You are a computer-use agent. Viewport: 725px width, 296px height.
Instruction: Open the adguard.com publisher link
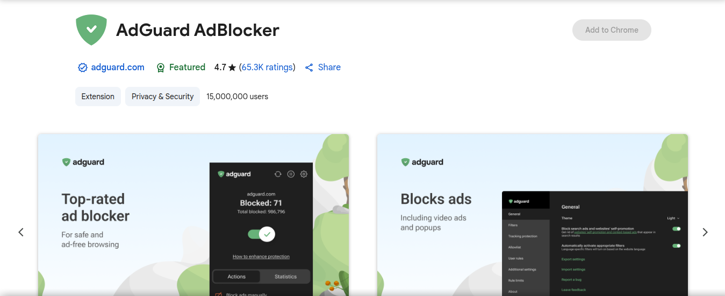pyautogui.click(x=118, y=67)
